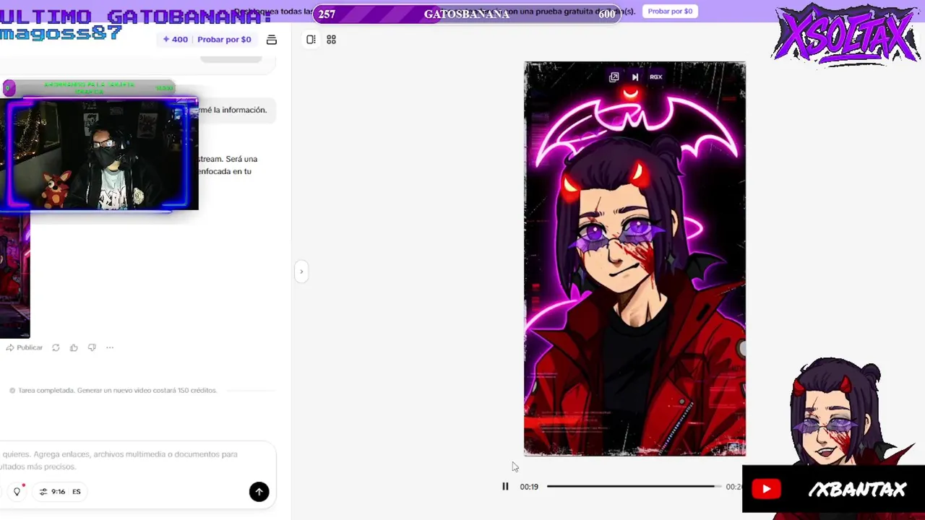Screen dimensions: 925x520
Task: Click the prompt text input field
Action: point(137,460)
